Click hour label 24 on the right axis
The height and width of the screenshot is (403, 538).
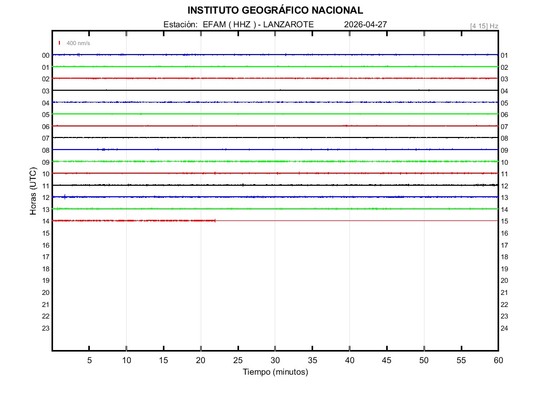[504, 328]
